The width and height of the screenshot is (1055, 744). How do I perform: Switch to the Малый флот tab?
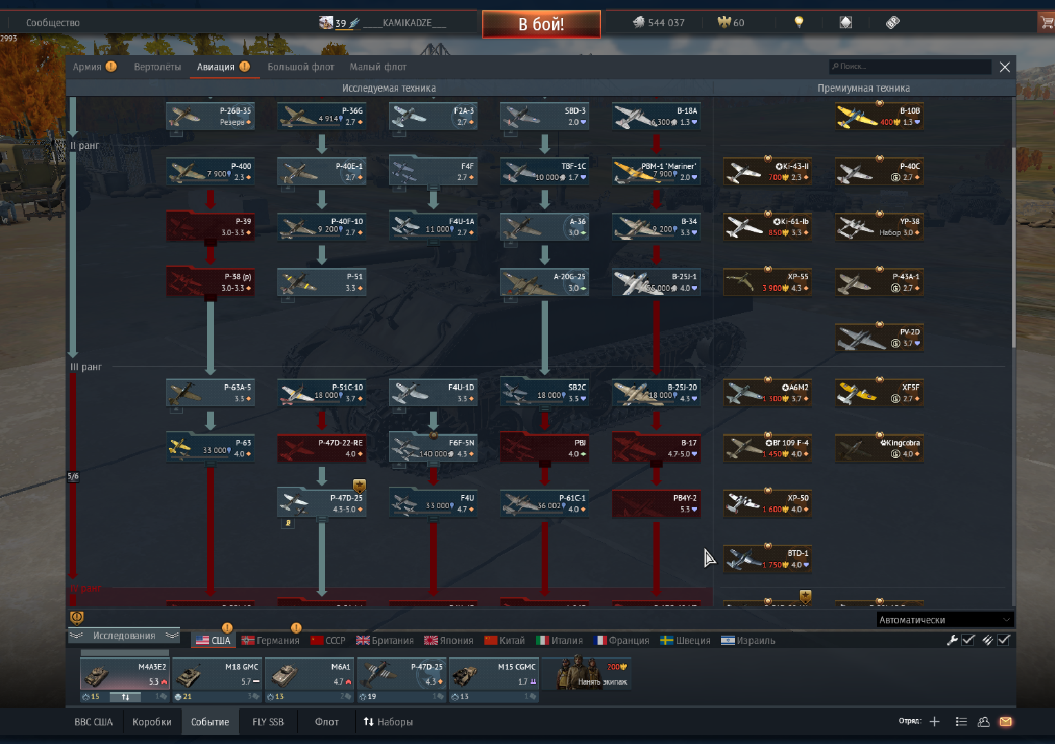click(378, 67)
